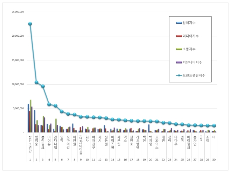The image size is (231, 173).
Task: Click the 25,000,000 y-axis label
Action: pos(17,12)
